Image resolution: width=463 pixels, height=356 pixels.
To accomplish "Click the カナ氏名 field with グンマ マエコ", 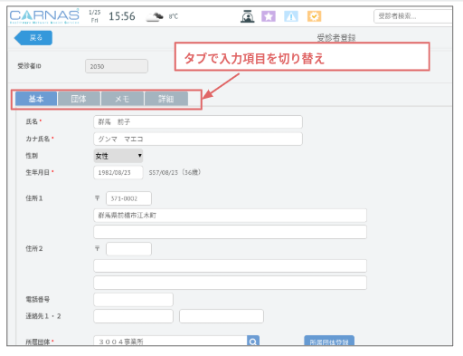I will point(198,139).
